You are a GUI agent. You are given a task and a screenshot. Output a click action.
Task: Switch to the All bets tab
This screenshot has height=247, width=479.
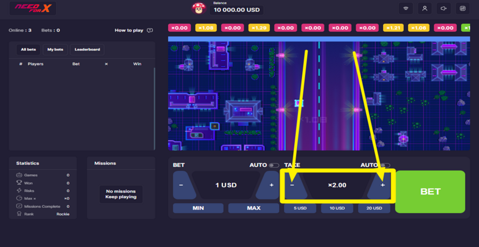tap(28, 49)
